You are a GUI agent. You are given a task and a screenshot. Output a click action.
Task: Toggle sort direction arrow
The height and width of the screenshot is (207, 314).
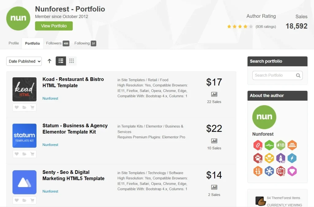[x=49, y=61]
